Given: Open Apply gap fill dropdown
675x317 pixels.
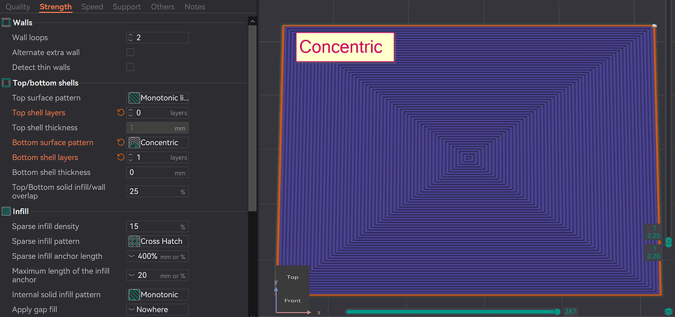Looking at the screenshot, I should click(158, 310).
